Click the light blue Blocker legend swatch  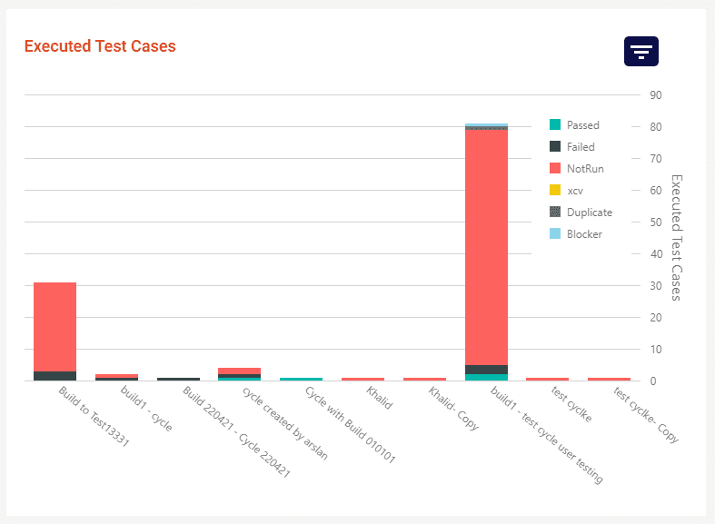click(x=555, y=234)
